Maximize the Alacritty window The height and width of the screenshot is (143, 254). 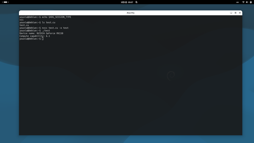(x=236, y=13)
